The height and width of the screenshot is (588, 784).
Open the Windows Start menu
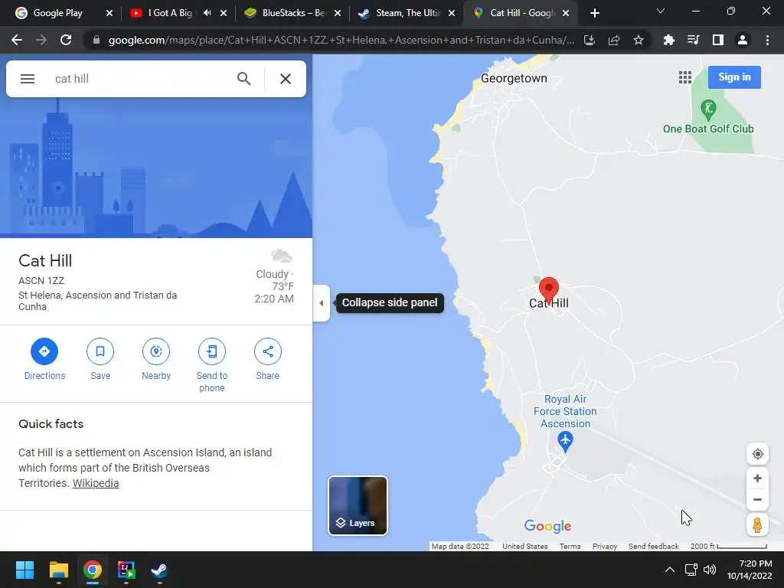tap(24, 570)
